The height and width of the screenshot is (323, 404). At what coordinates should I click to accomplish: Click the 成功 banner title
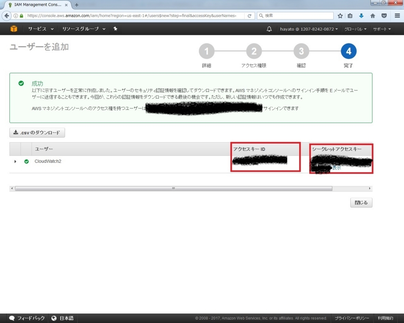(x=37, y=84)
